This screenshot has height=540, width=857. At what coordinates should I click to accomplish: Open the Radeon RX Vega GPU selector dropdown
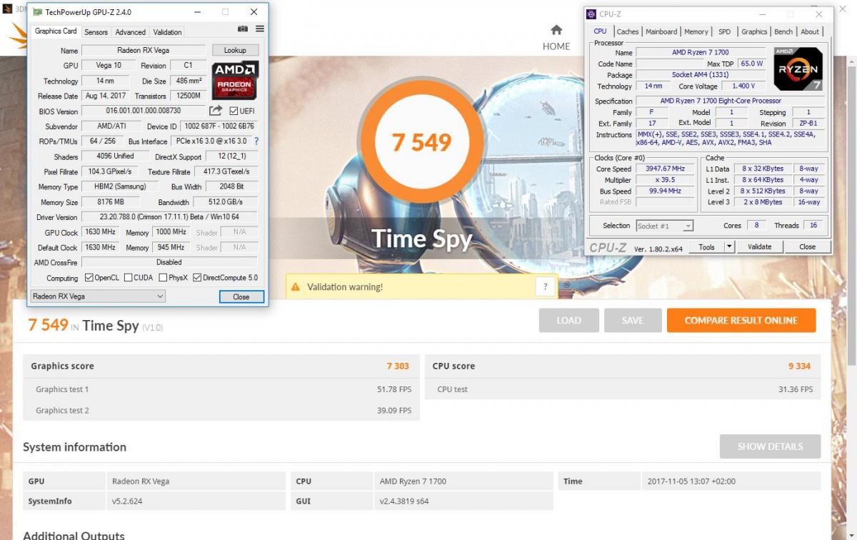coord(98,296)
